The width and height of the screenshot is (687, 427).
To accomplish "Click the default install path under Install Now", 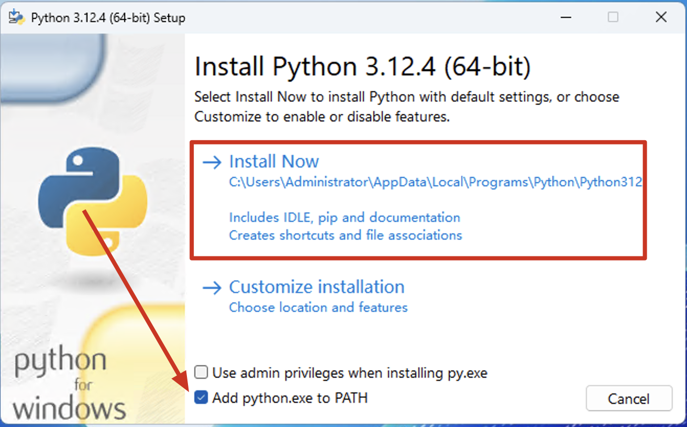I will [x=435, y=182].
